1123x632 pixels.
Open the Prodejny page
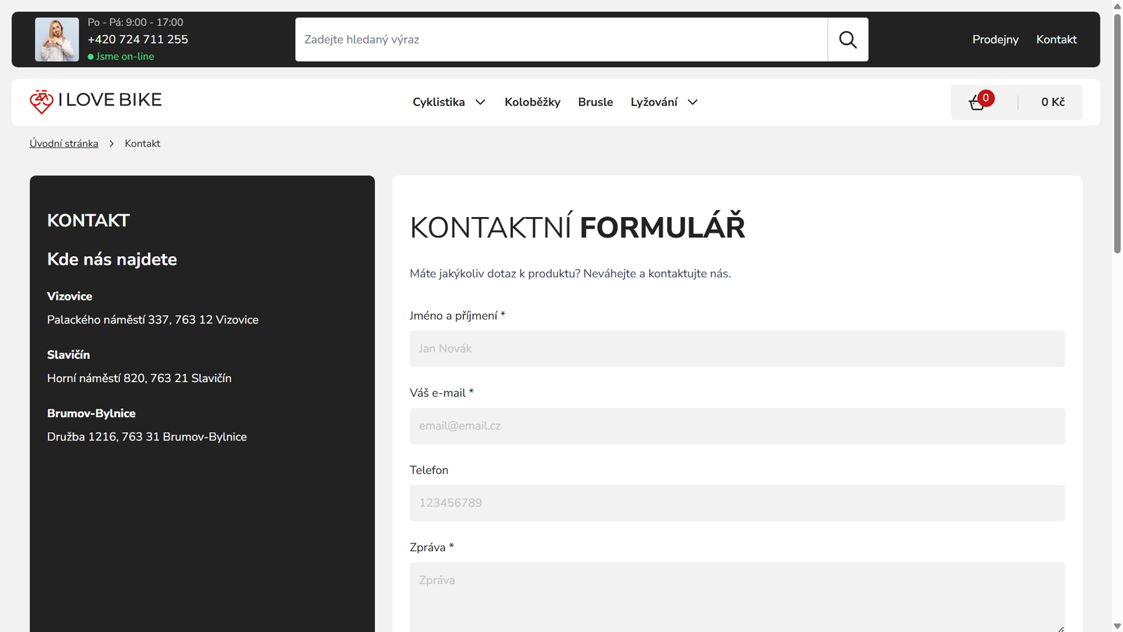click(995, 39)
